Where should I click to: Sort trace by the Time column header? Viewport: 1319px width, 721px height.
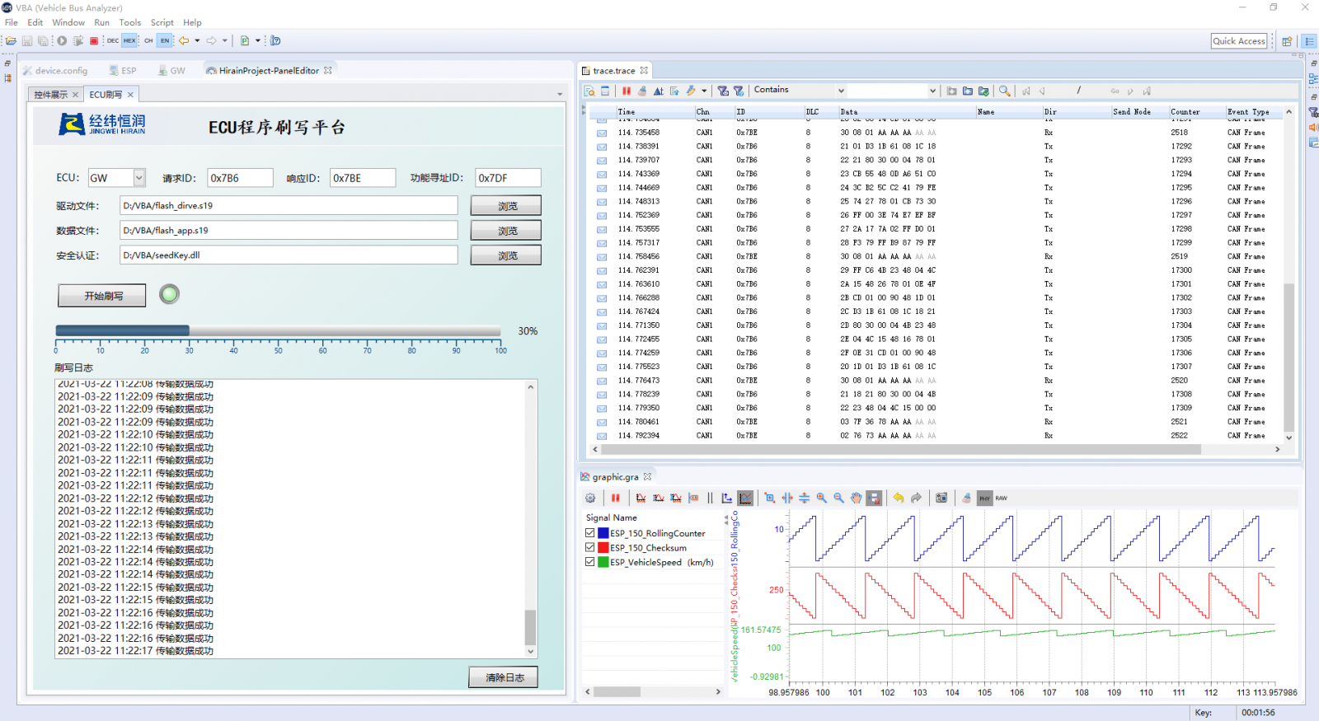(x=655, y=111)
